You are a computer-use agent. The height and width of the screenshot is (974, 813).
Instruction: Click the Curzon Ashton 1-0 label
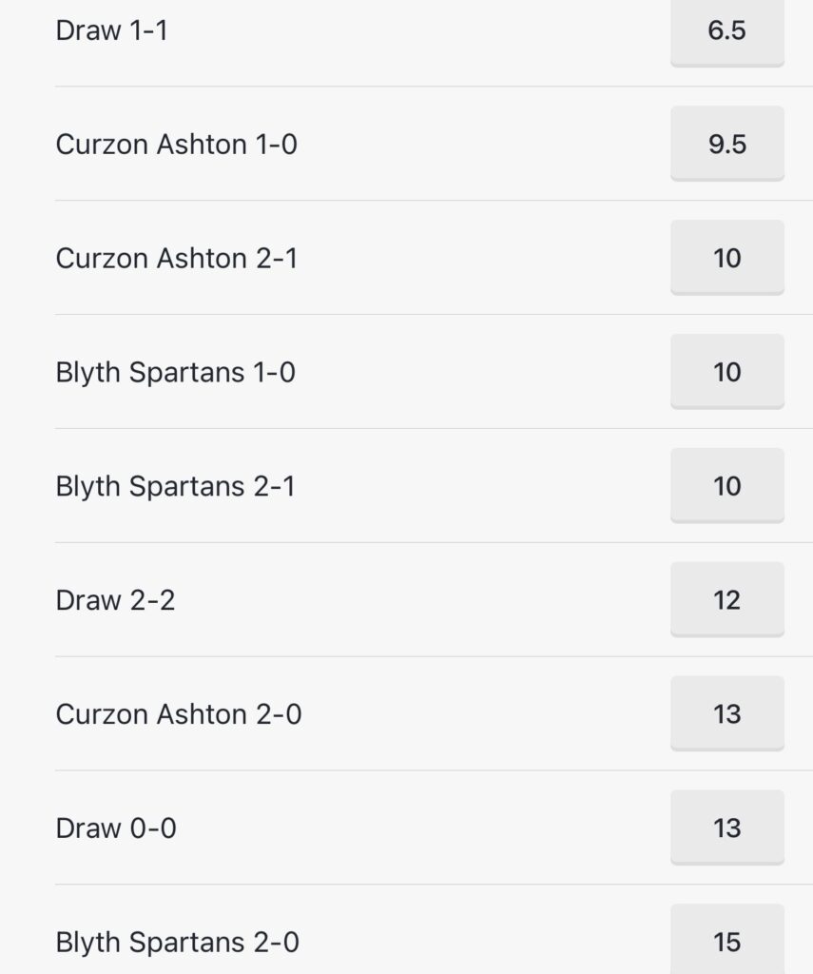click(177, 145)
